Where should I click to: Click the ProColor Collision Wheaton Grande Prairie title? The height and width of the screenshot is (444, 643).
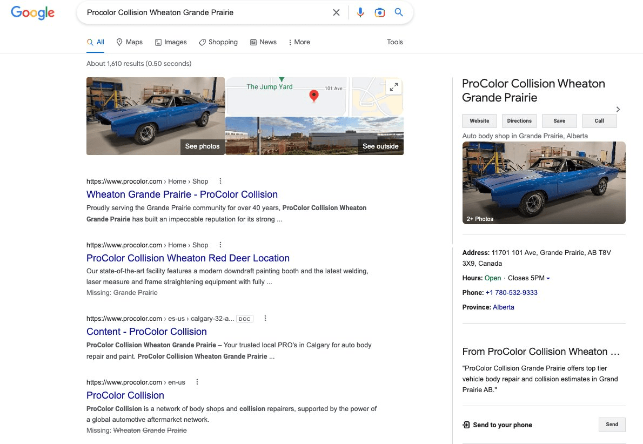click(x=533, y=91)
